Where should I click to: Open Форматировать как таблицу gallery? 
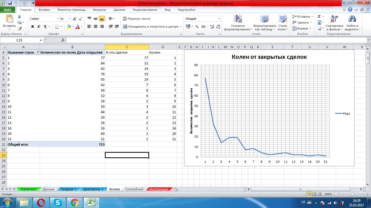265,23
